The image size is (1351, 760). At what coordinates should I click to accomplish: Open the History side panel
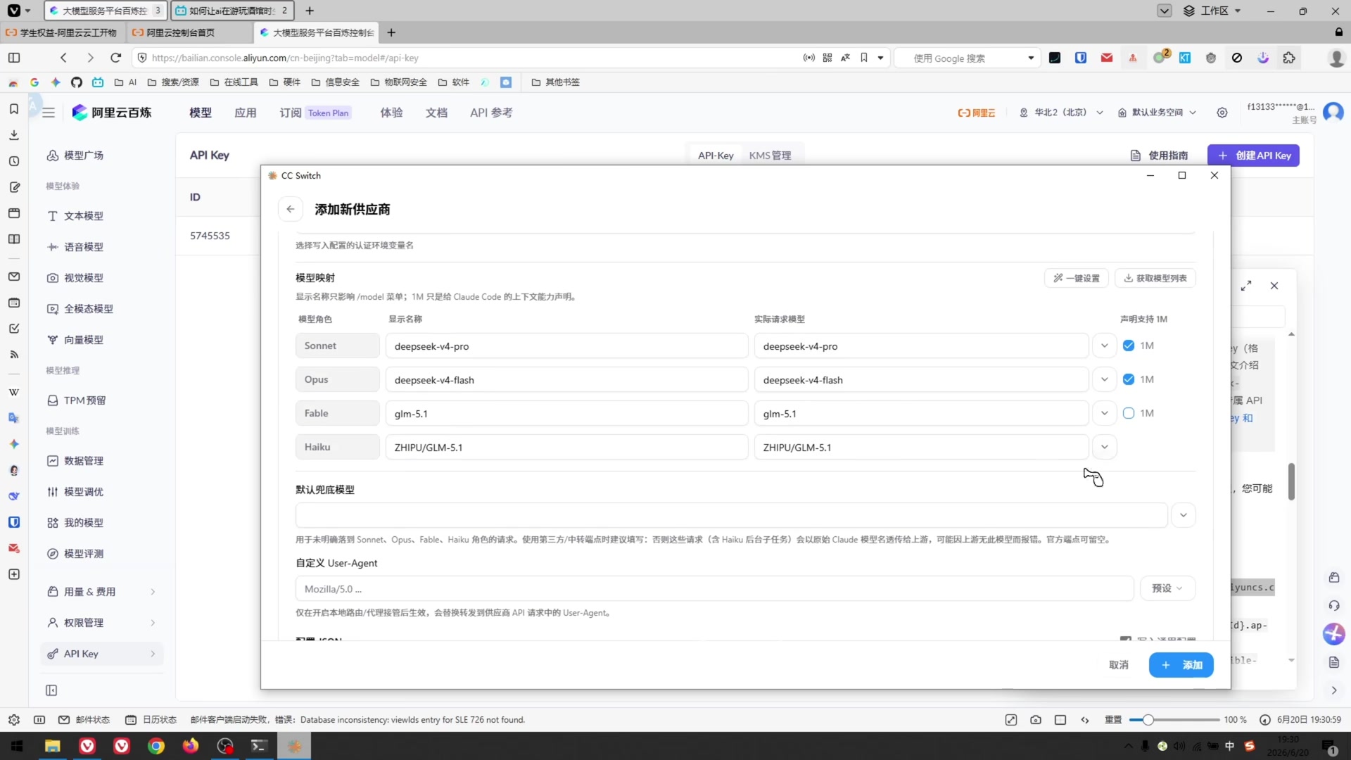pyautogui.click(x=14, y=161)
